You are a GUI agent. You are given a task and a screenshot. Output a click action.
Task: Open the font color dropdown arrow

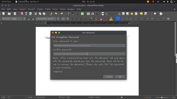(x=108, y=19)
